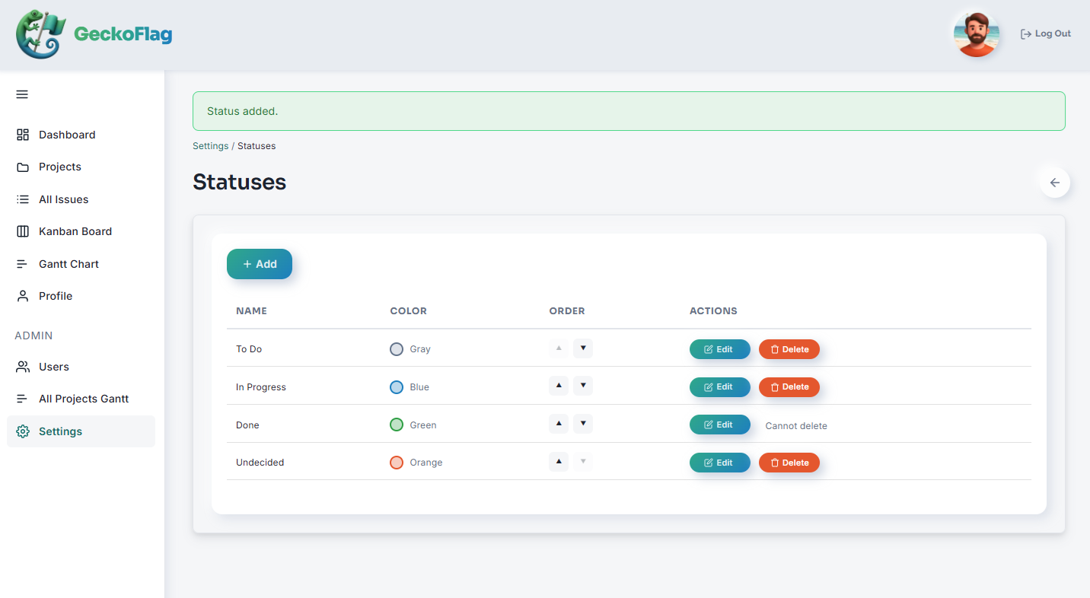Open Projects in the sidebar
Image resolution: width=1090 pixels, height=598 pixels.
(x=81, y=167)
